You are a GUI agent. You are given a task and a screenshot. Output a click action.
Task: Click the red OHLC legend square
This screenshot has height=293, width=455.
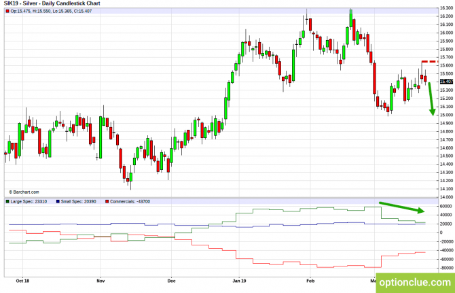point(7,11)
